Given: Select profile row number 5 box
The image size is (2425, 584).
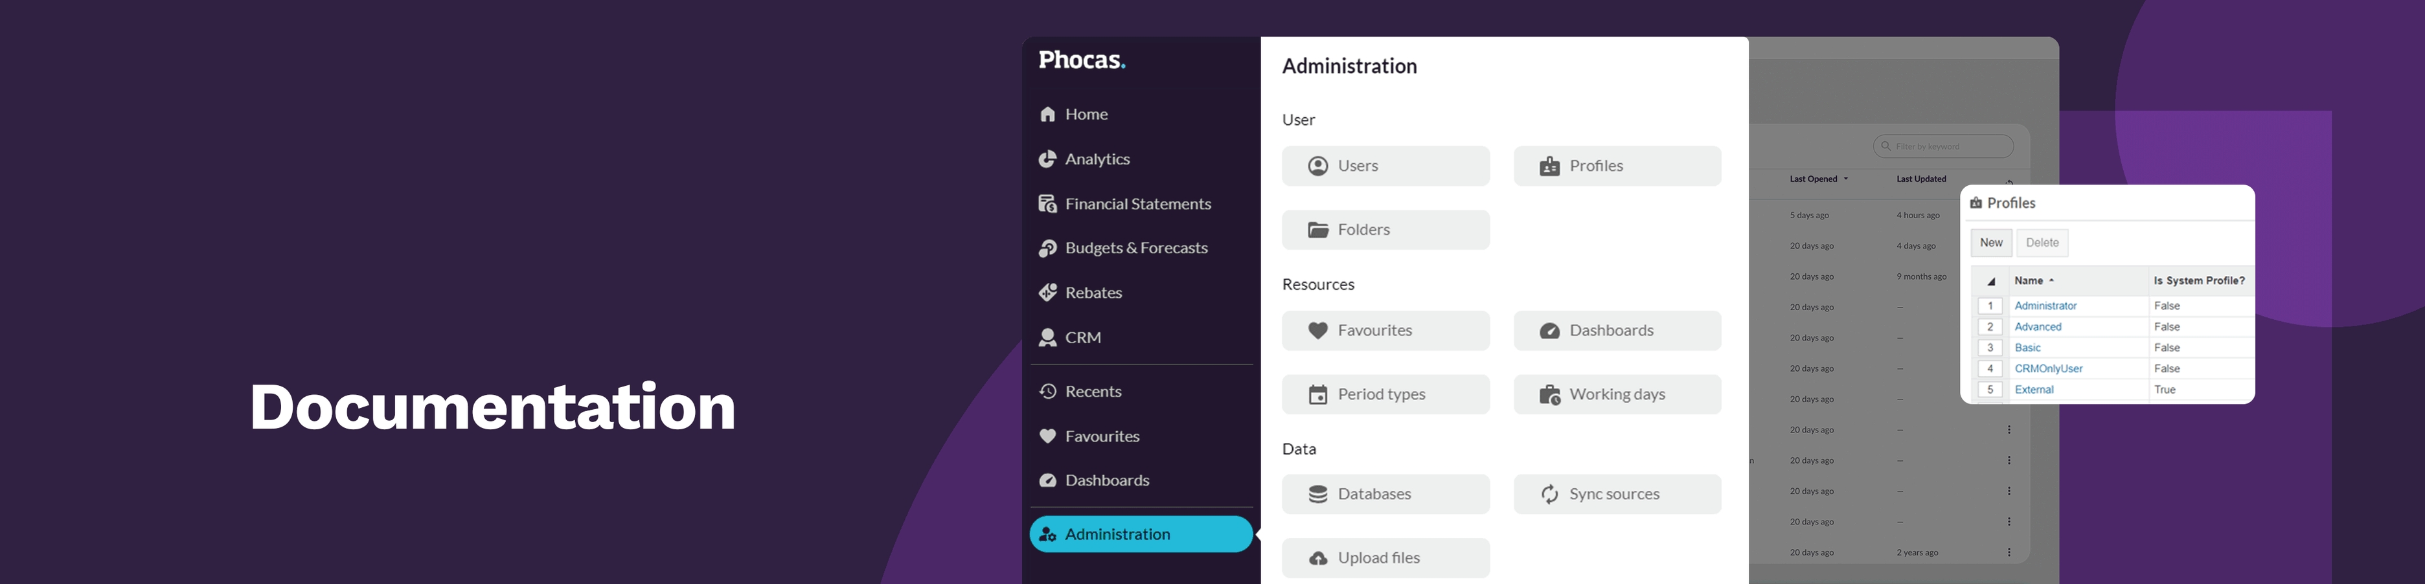Looking at the screenshot, I should [x=1990, y=389].
